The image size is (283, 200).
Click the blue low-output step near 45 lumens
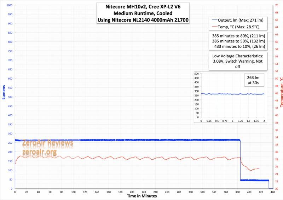point(254,180)
